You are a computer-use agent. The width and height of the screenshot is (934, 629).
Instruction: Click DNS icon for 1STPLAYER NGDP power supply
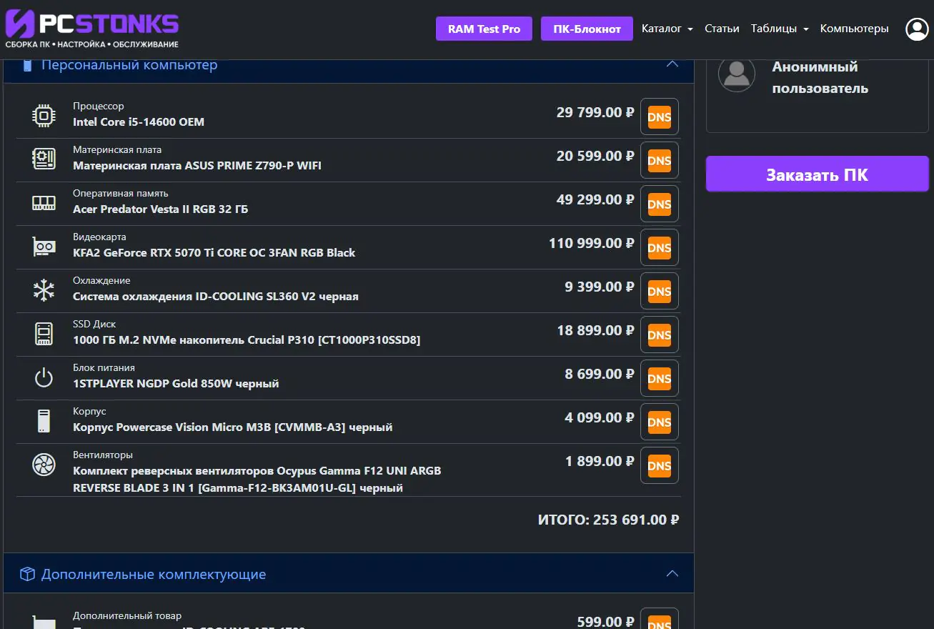point(660,379)
